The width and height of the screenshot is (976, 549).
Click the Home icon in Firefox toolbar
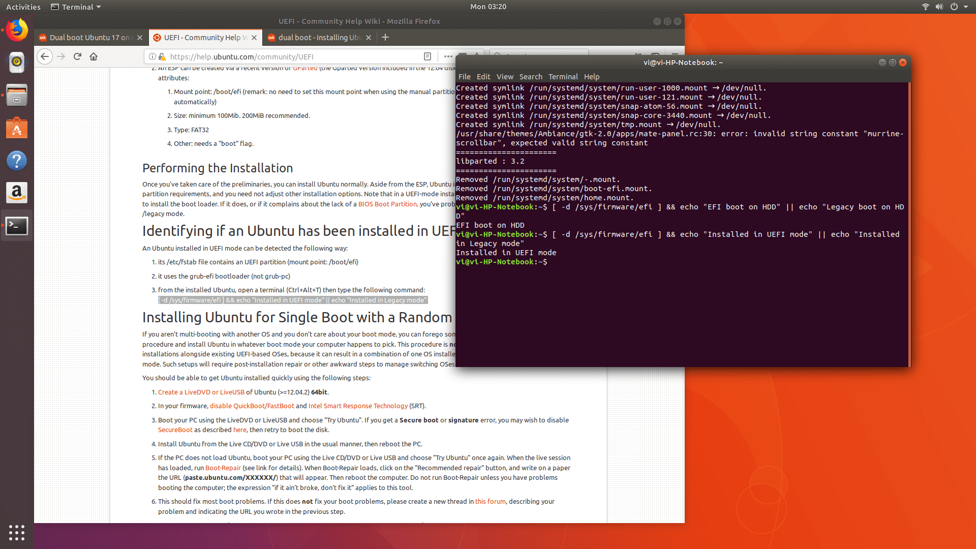pyautogui.click(x=94, y=56)
